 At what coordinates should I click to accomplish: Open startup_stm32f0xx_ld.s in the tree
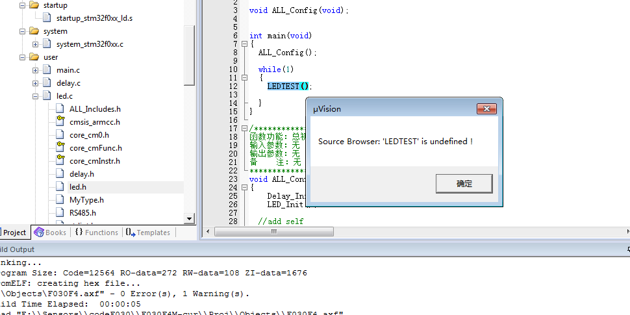point(94,18)
